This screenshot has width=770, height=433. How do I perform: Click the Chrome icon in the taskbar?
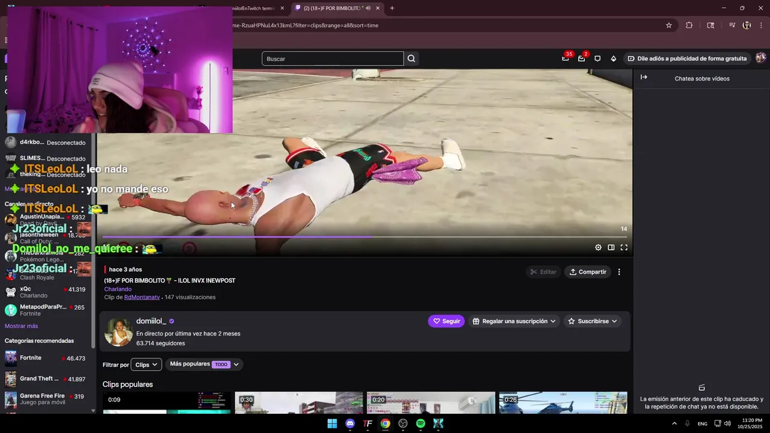click(x=385, y=423)
